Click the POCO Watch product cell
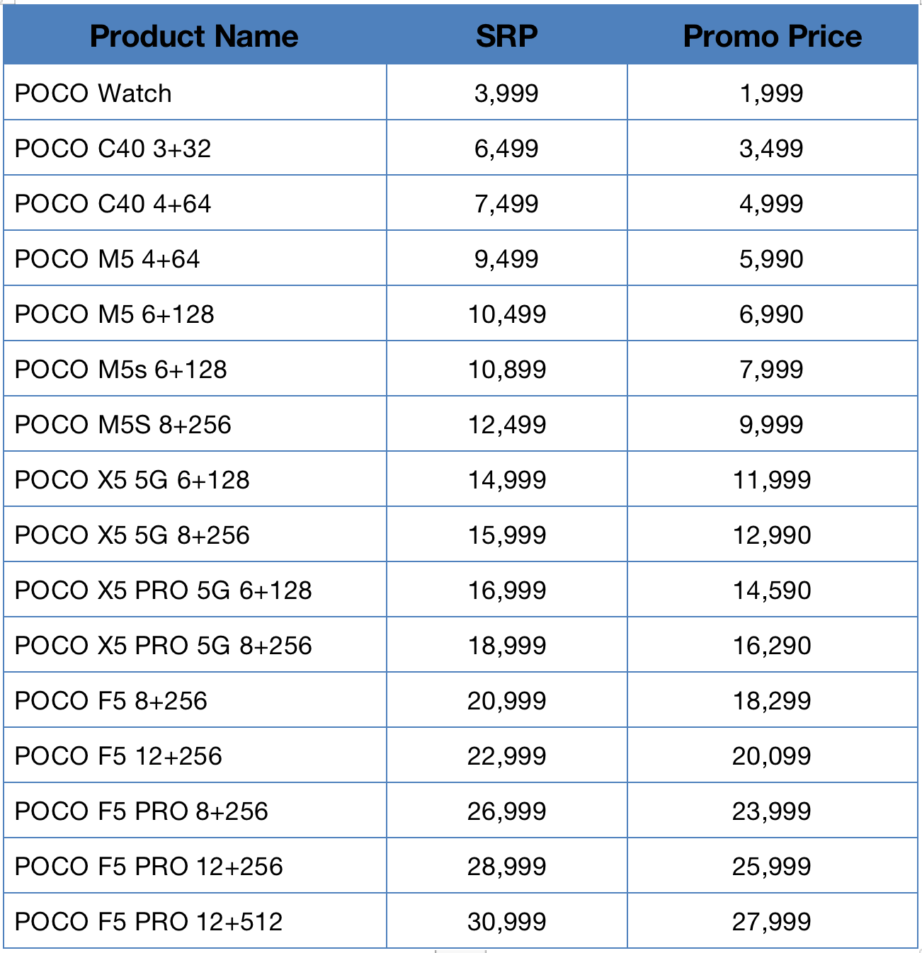Screen dimensions: 922x953 195,93
